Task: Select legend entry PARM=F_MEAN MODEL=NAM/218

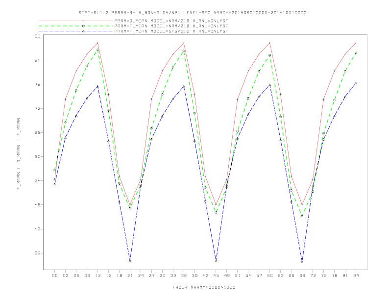Action: click(171, 26)
